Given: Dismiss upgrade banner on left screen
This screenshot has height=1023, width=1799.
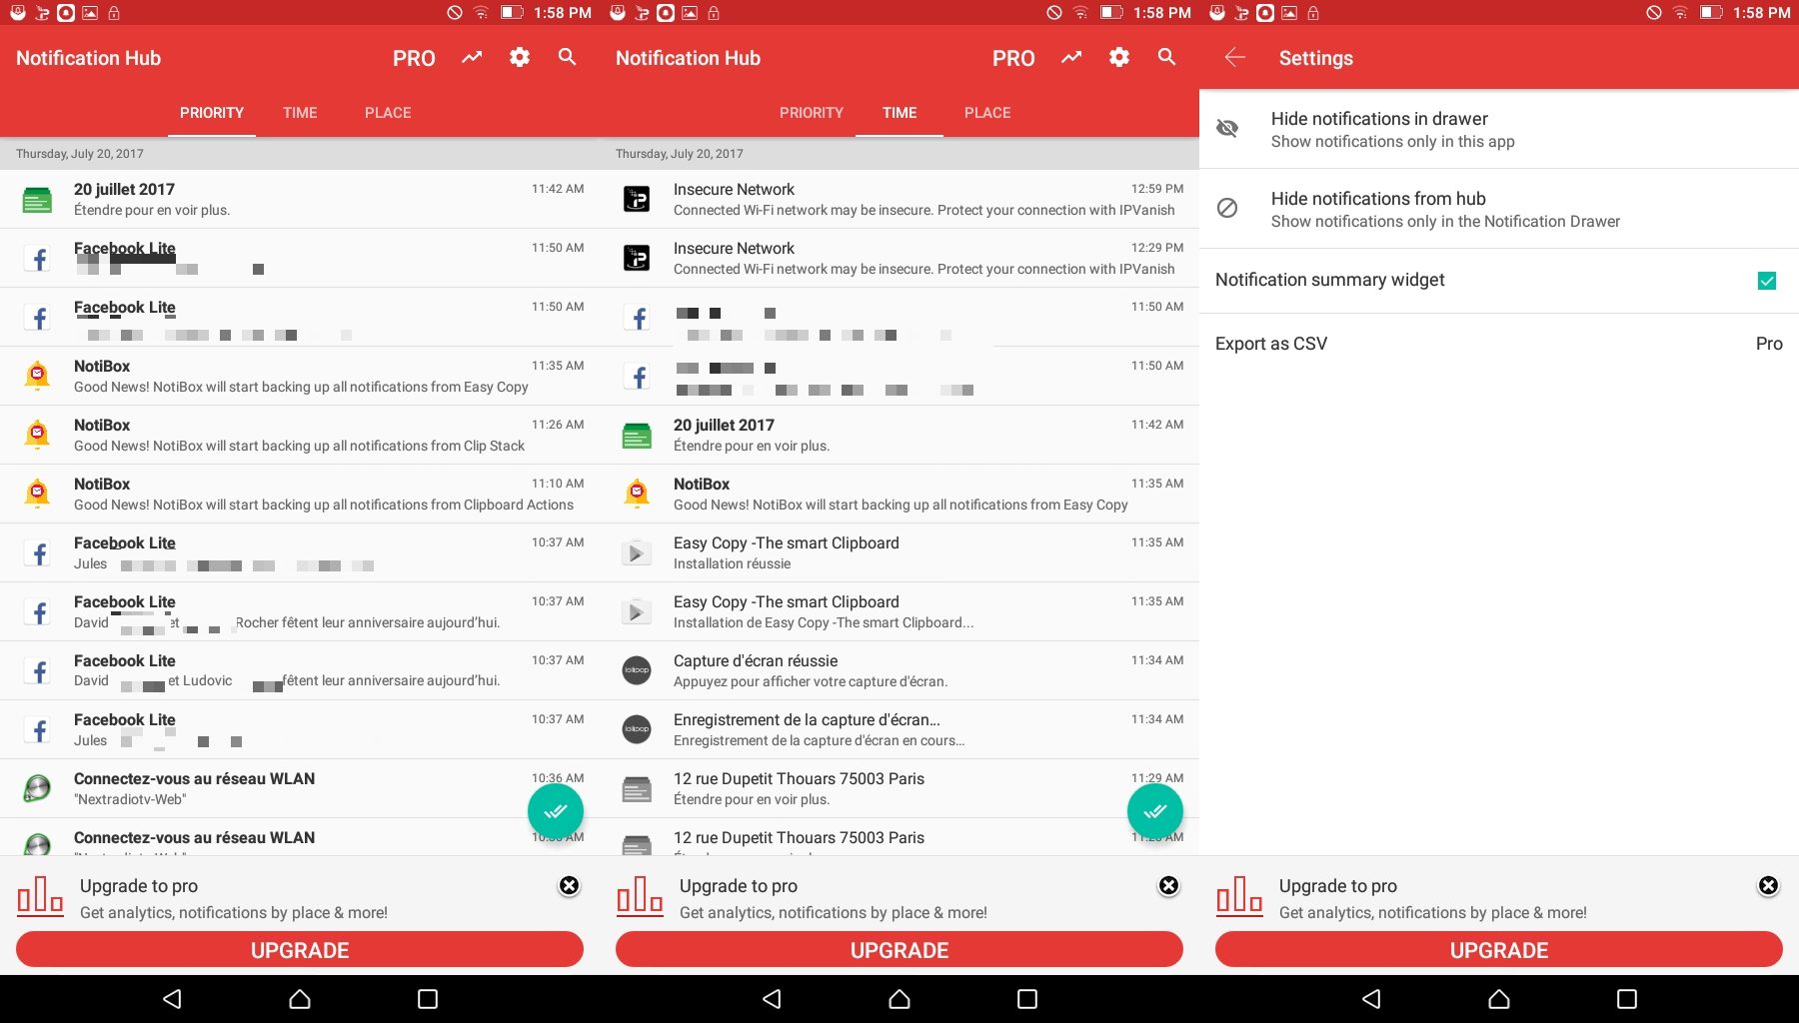Looking at the screenshot, I should 569,886.
